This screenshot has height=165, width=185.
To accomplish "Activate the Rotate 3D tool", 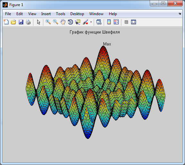I will point(70,22).
